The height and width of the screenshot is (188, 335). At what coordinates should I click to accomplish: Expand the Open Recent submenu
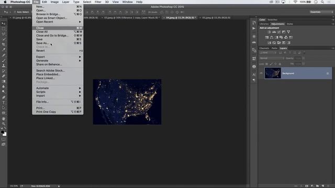click(x=58, y=22)
